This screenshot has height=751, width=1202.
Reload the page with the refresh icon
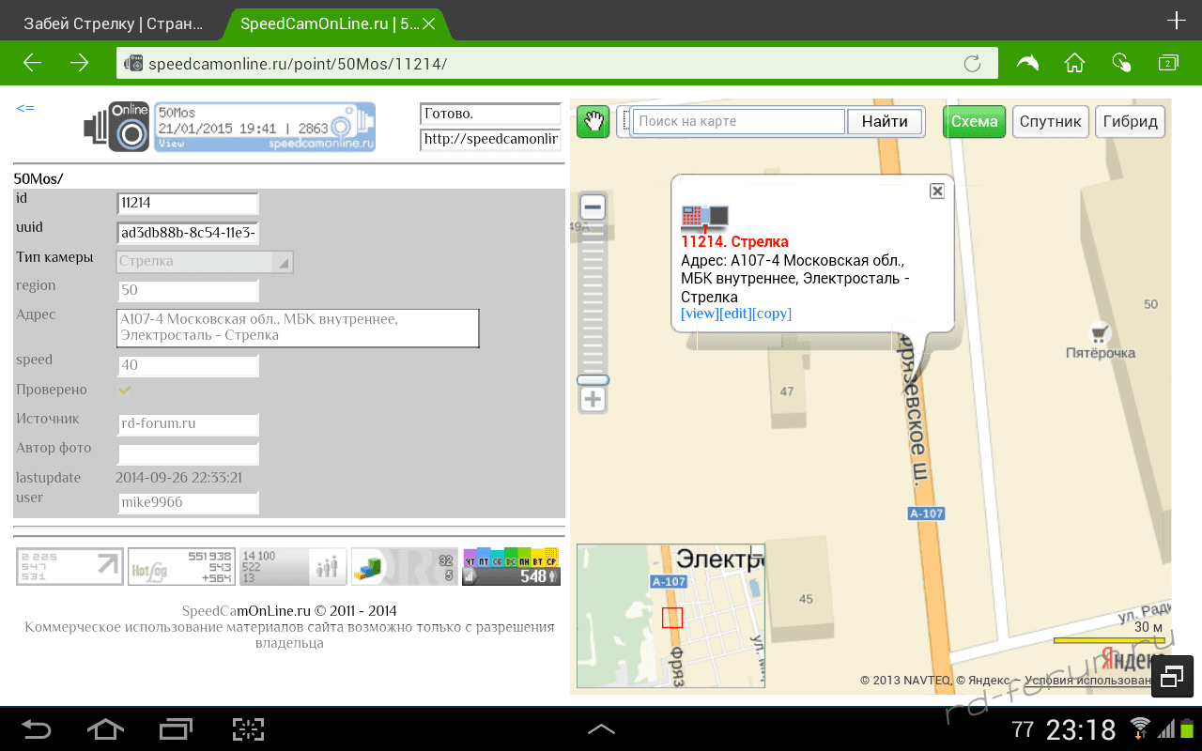[973, 64]
